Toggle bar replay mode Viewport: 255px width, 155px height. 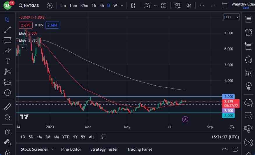coord(189,6)
